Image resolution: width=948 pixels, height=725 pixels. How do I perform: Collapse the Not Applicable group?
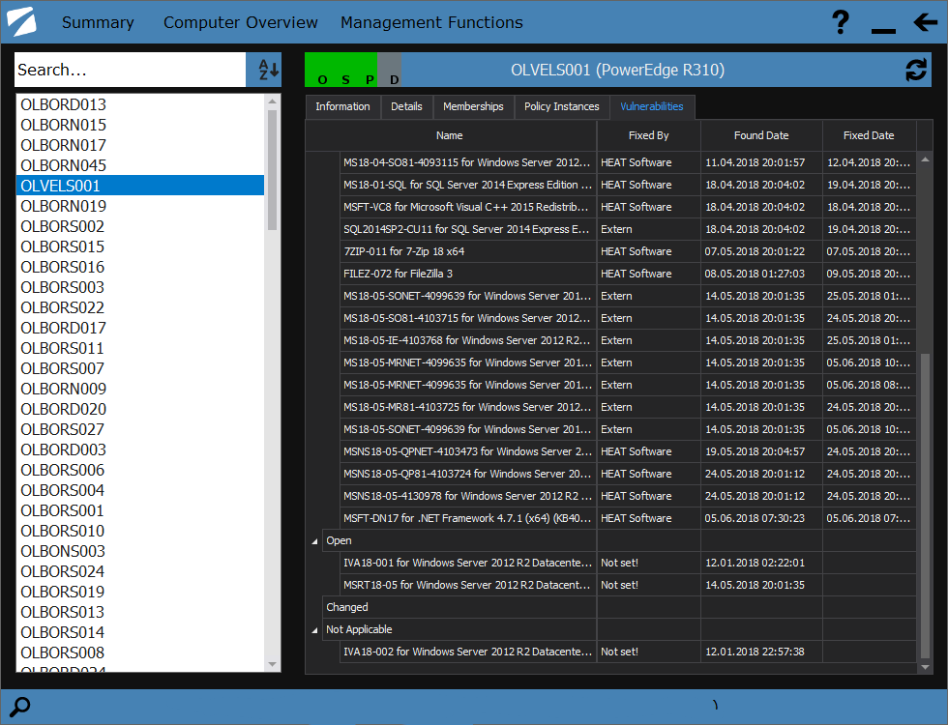[x=314, y=630]
